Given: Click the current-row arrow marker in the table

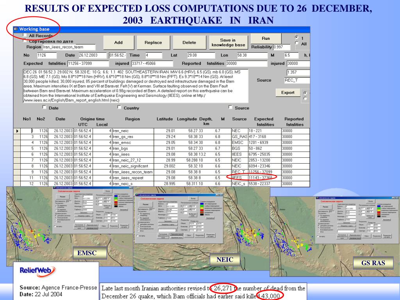Looking at the screenshot, I should 17,131.
